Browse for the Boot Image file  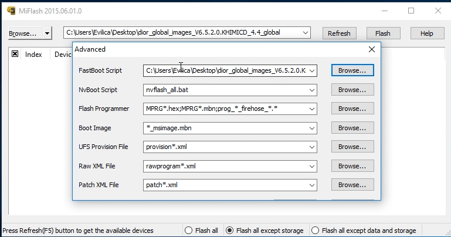[352, 128]
